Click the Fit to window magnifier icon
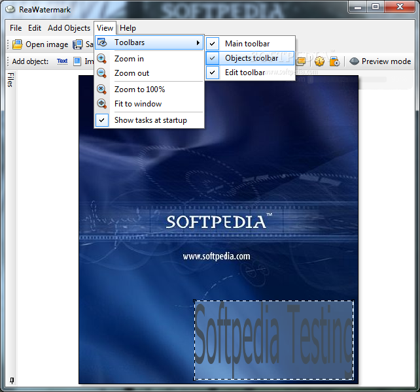The height and width of the screenshot is (392, 420). tap(102, 103)
